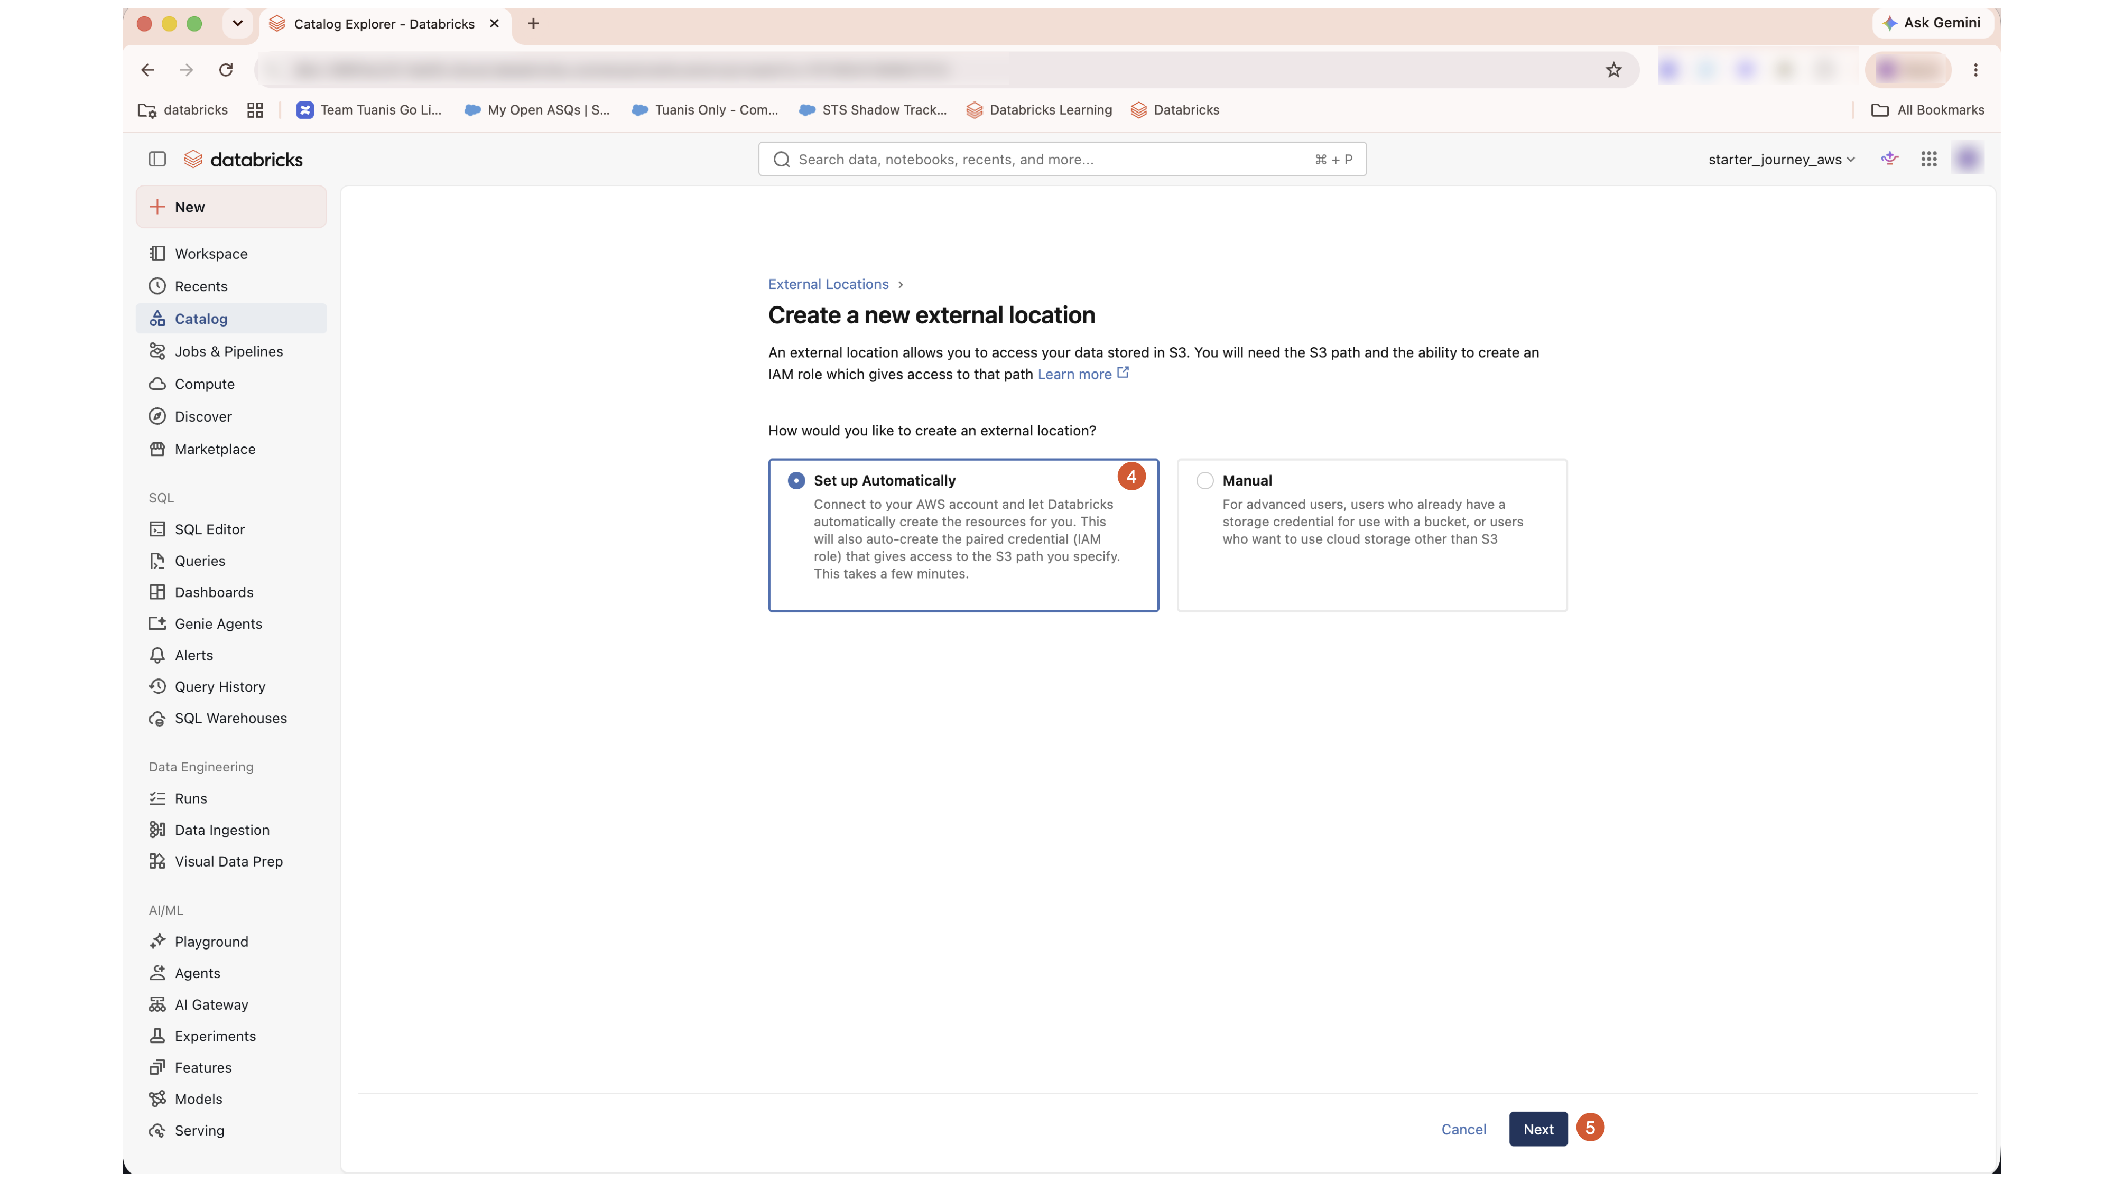The image size is (2124, 1182).
Task: Go back via External Locations breadcrumb
Action: 828,284
